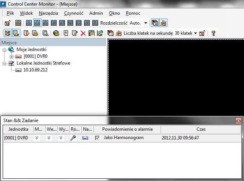Click the matrix 'M' icon in top toolbar
The image size is (244, 181).
point(8,23)
